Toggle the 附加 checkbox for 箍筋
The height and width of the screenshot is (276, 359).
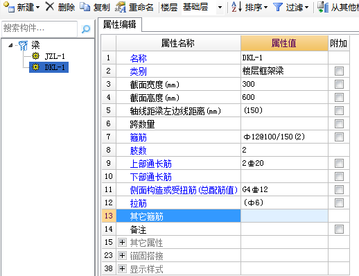(339, 137)
